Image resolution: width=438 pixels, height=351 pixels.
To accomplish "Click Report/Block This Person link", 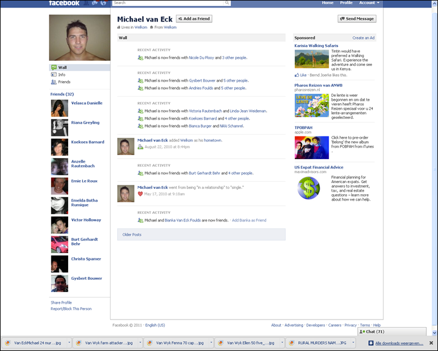I will [71, 309].
